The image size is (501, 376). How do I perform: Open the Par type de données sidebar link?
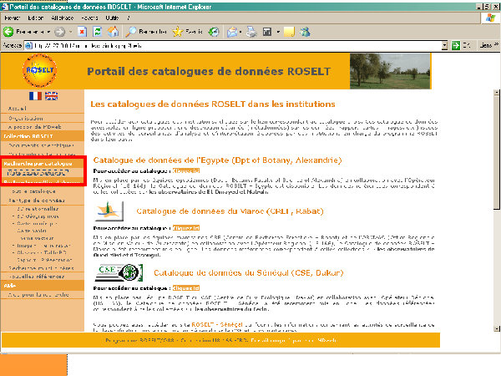[x=37, y=201]
